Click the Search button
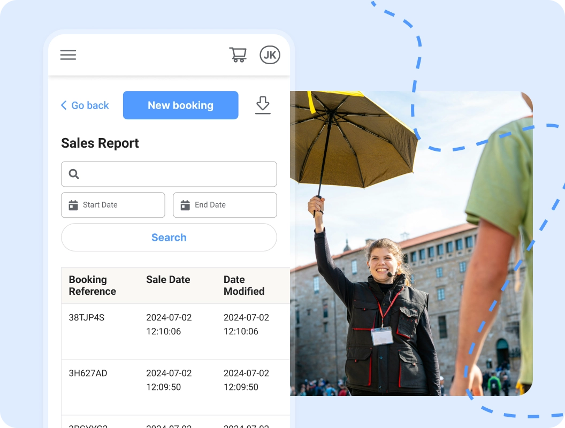Image resolution: width=565 pixels, height=428 pixels. 169,238
